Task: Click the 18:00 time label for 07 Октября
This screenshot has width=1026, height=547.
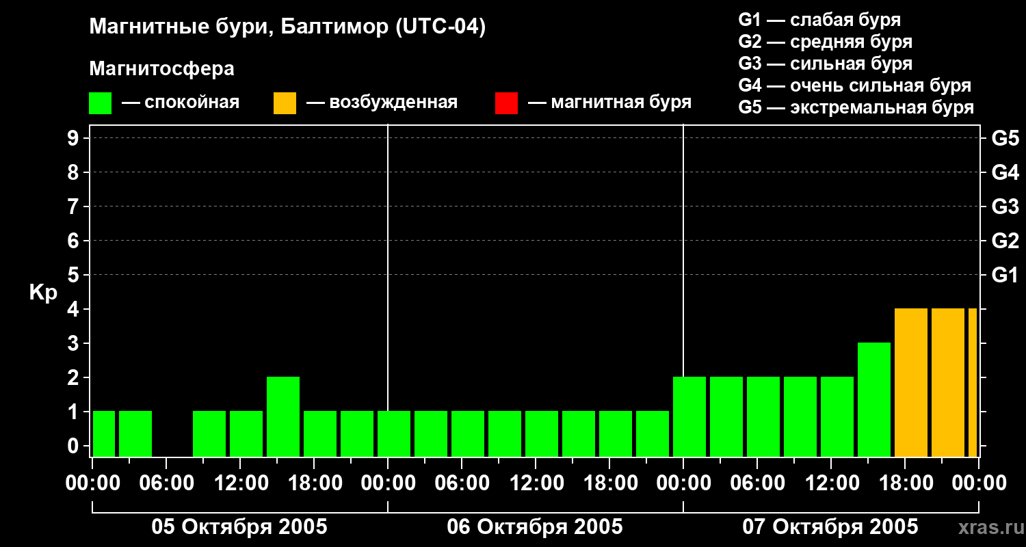Action: tap(905, 483)
